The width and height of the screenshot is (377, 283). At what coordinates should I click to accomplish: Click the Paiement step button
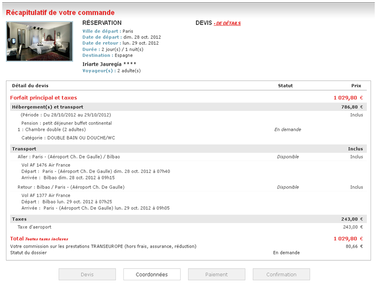[x=216, y=274]
